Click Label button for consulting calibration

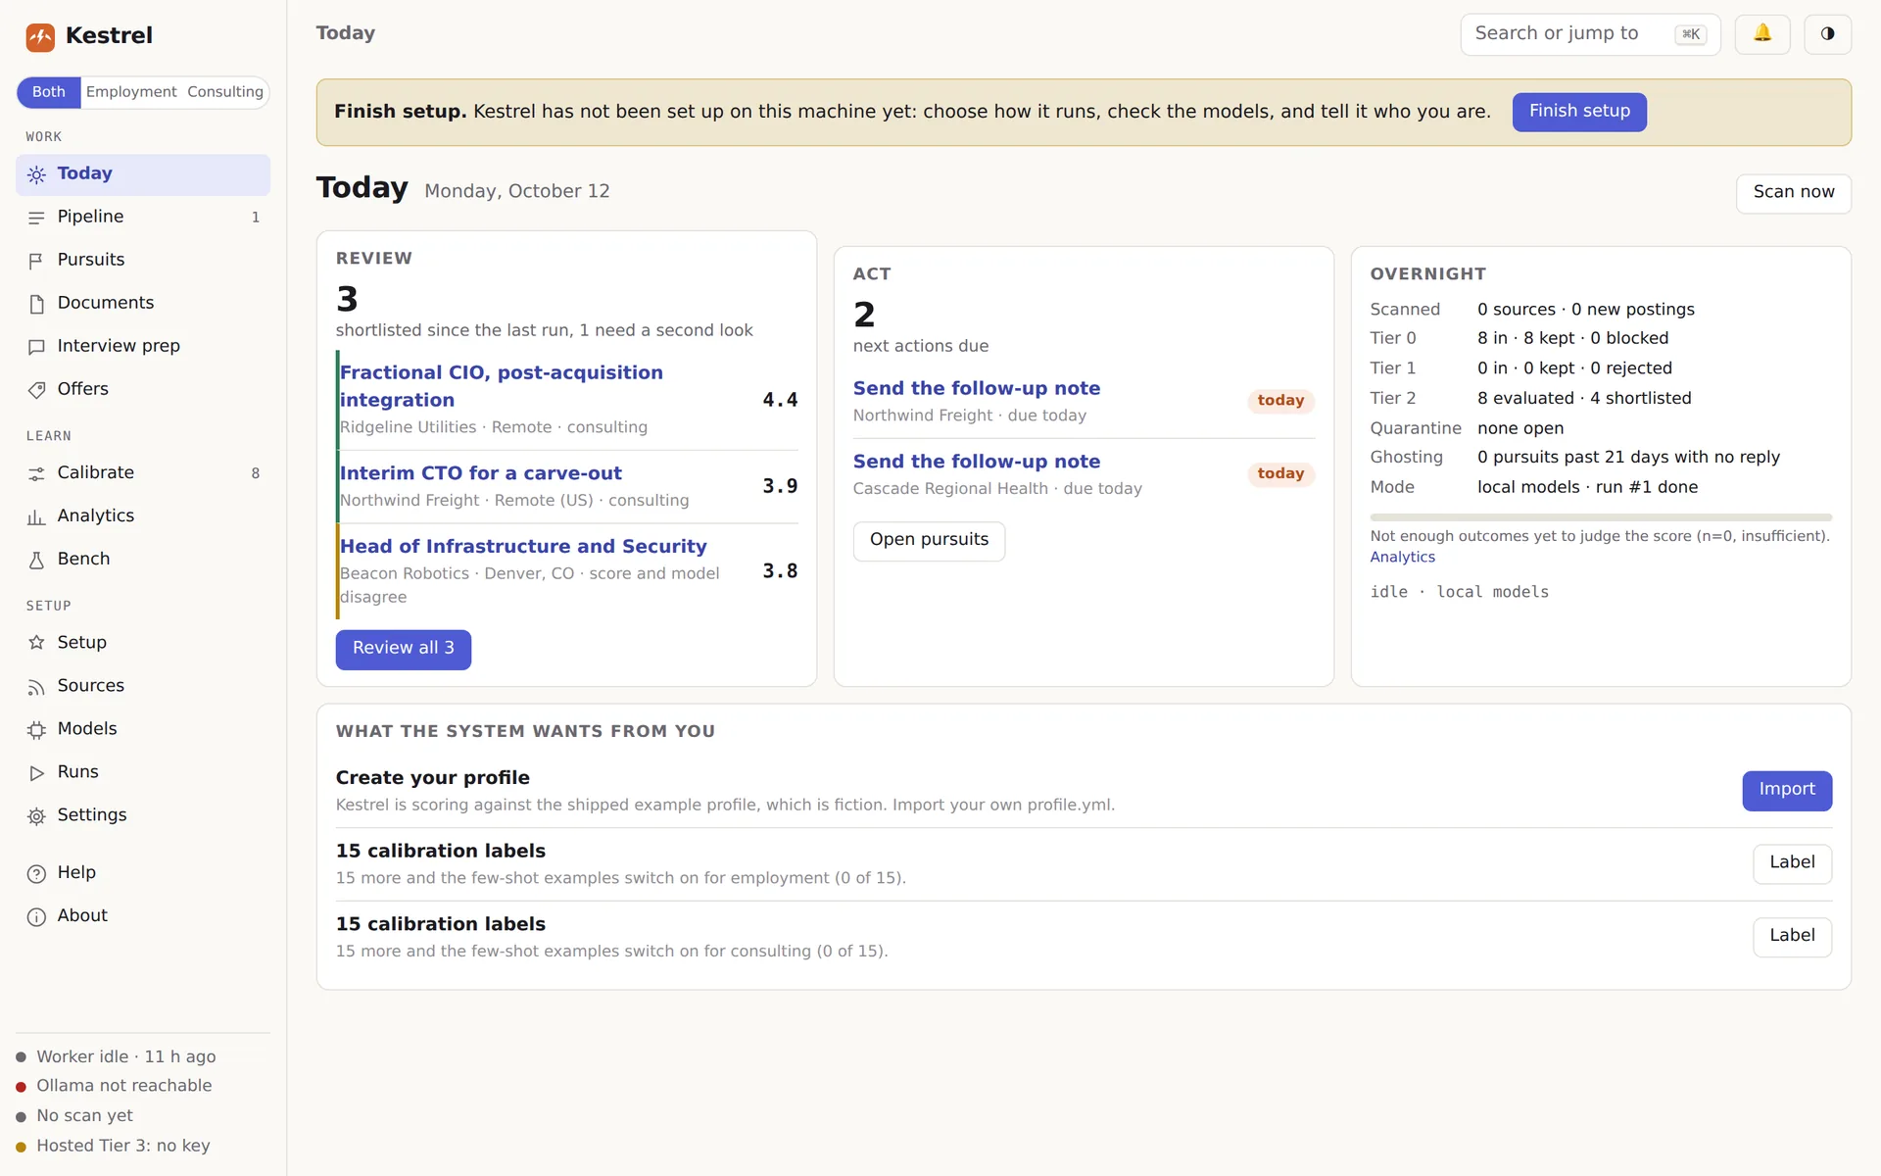pyautogui.click(x=1792, y=937)
